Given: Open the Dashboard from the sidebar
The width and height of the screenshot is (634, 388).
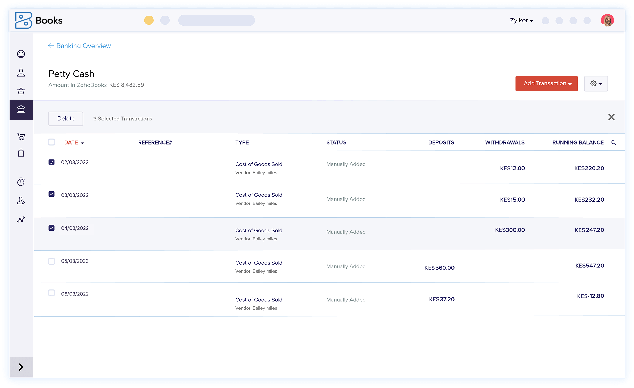Looking at the screenshot, I should 21,54.
